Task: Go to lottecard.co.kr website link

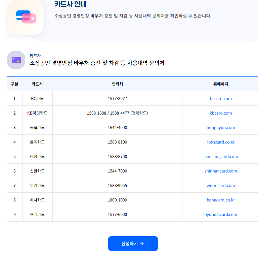Action: click(x=221, y=142)
